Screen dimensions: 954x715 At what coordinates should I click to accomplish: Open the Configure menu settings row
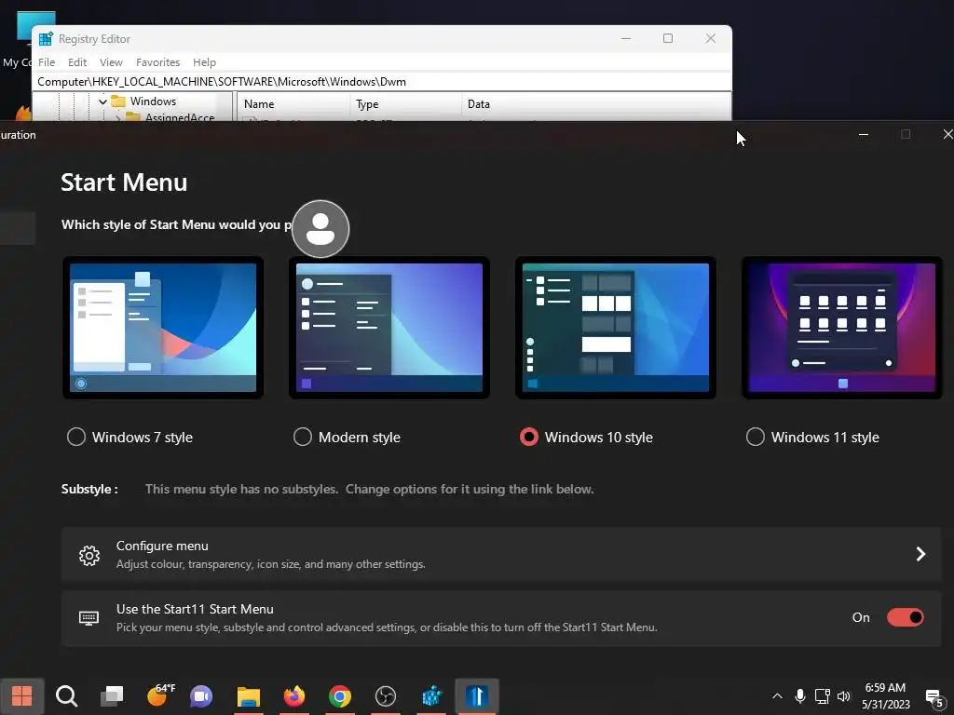[501, 555]
